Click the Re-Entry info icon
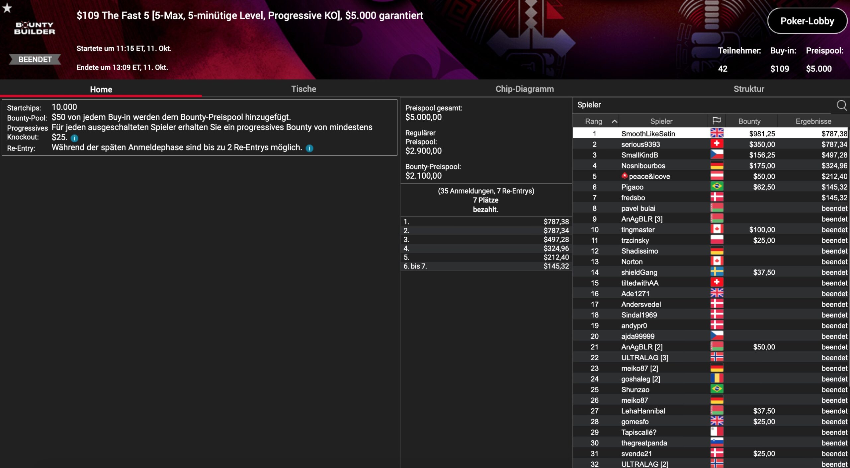This screenshot has height=468, width=850. [x=309, y=148]
